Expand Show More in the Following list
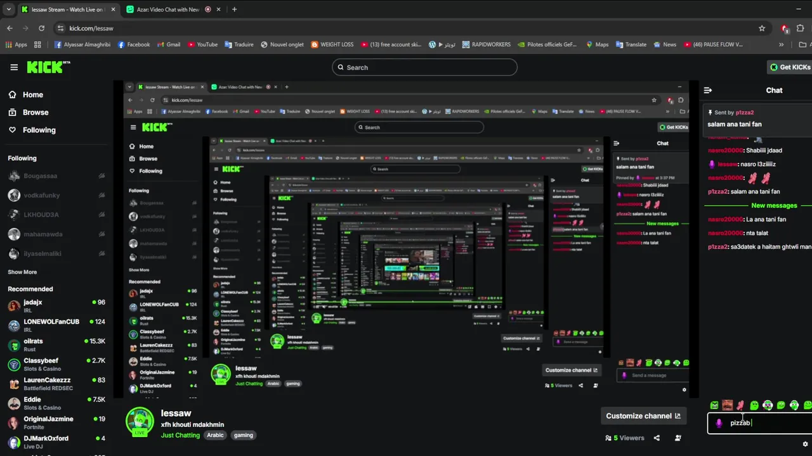The height and width of the screenshot is (456, 812). [22, 272]
